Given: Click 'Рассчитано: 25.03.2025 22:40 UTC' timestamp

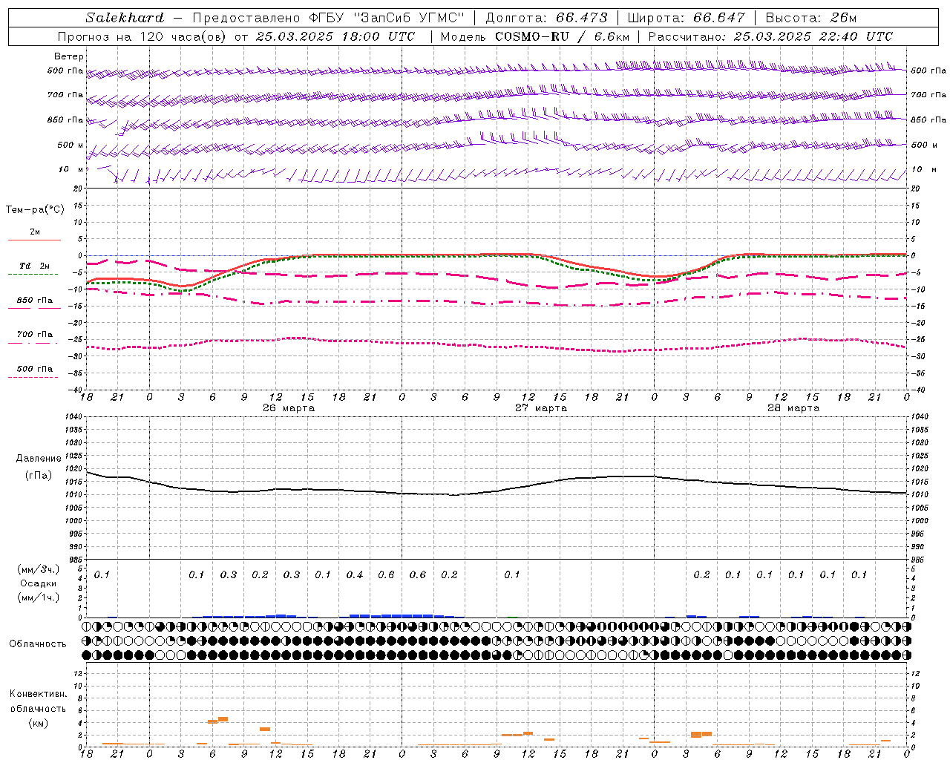Looking at the screenshot, I should [x=770, y=36].
